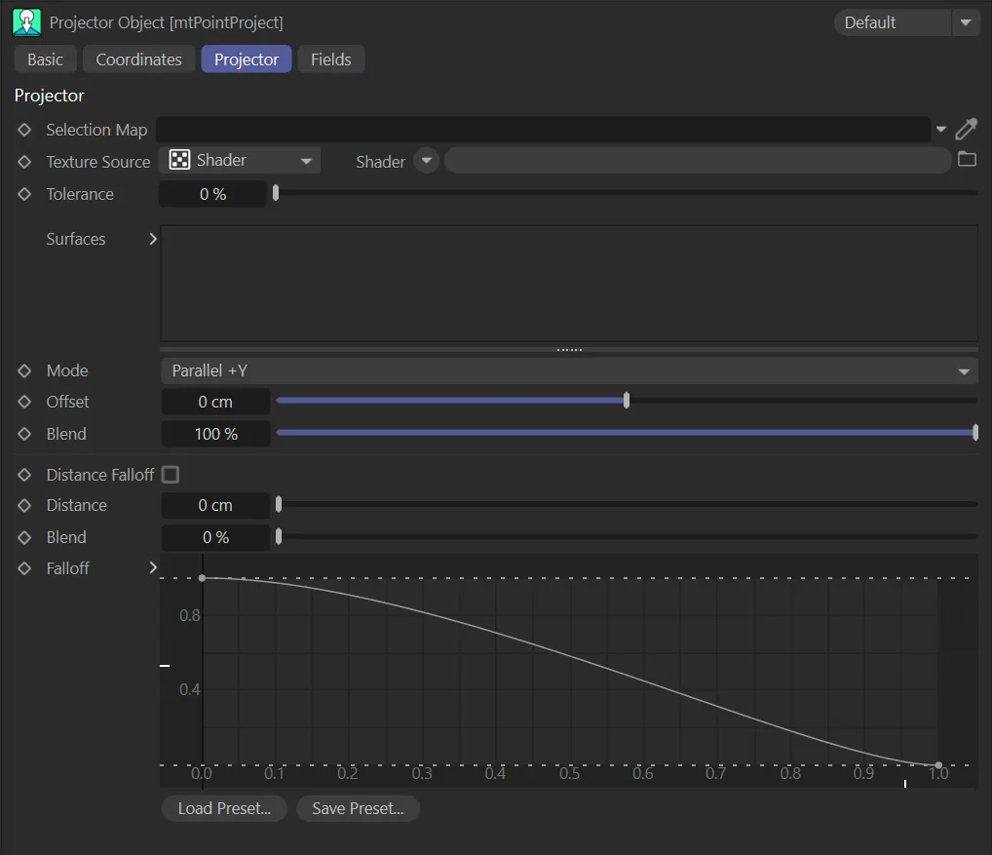Viewport: 992px width, 855px height.
Task: Click keyframe diamond next to Mode
Action: [25, 370]
